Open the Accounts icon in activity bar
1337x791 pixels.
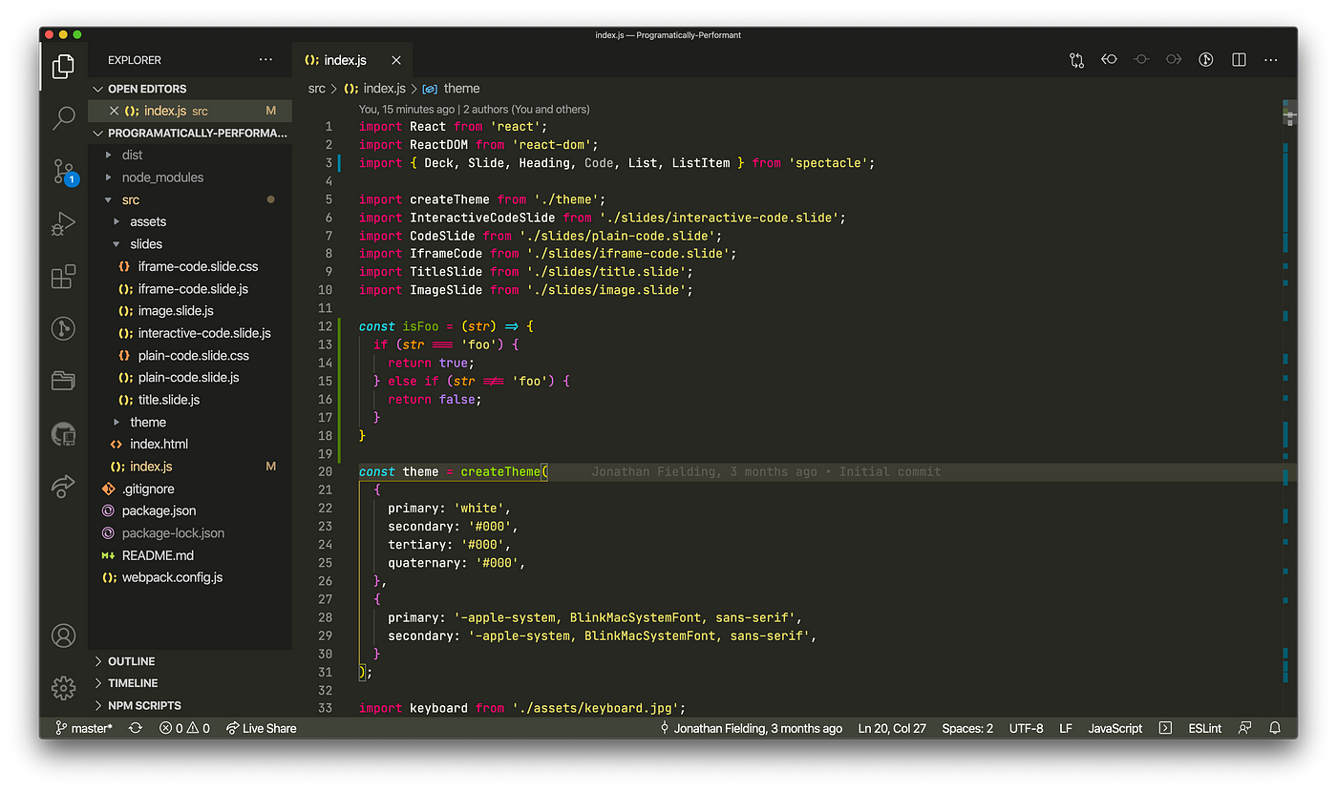coord(63,635)
